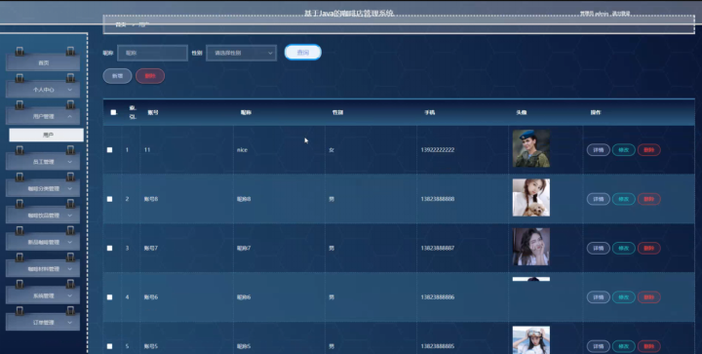The image size is (702, 354).
Task: Check the checkbox for row 账号7
Action: (x=109, y=248)
